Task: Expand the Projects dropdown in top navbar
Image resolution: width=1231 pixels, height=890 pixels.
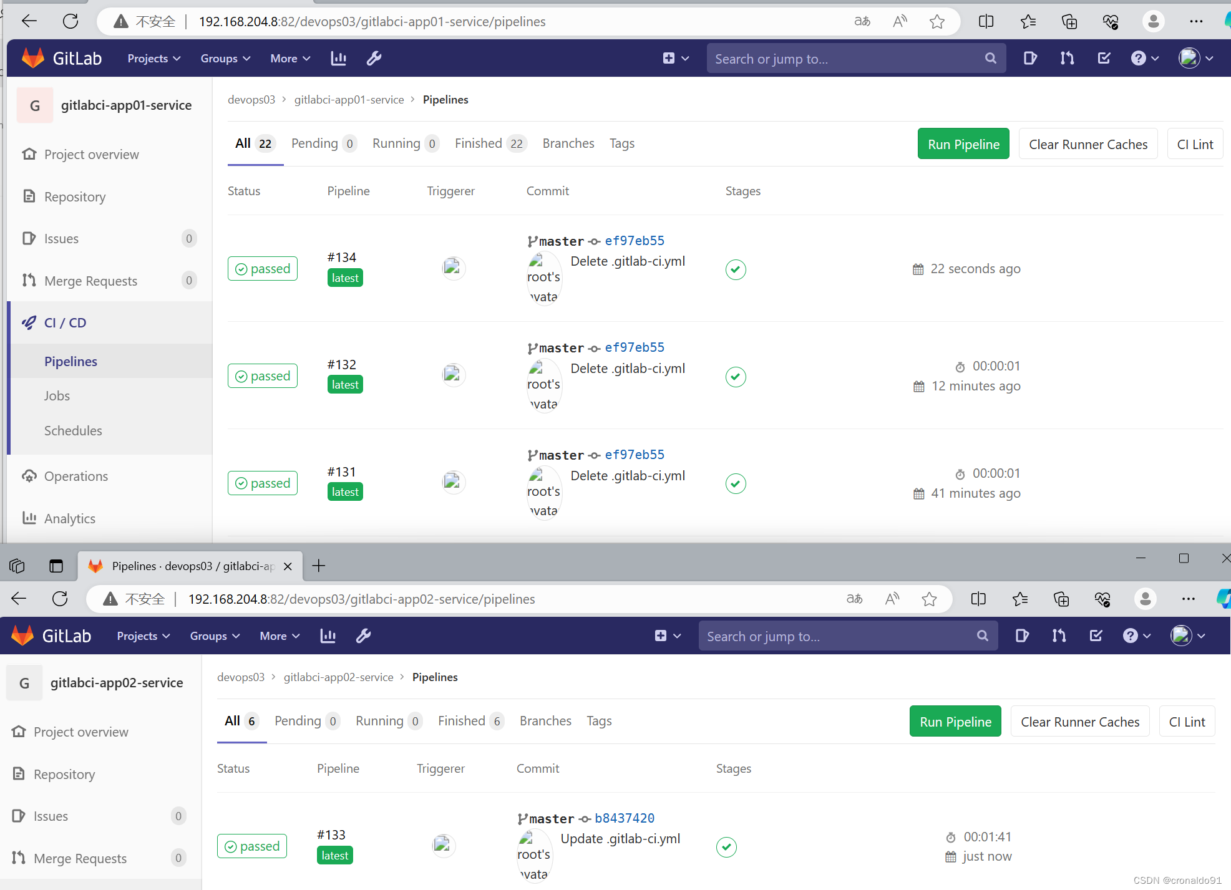Action: [x=153, y=59]
